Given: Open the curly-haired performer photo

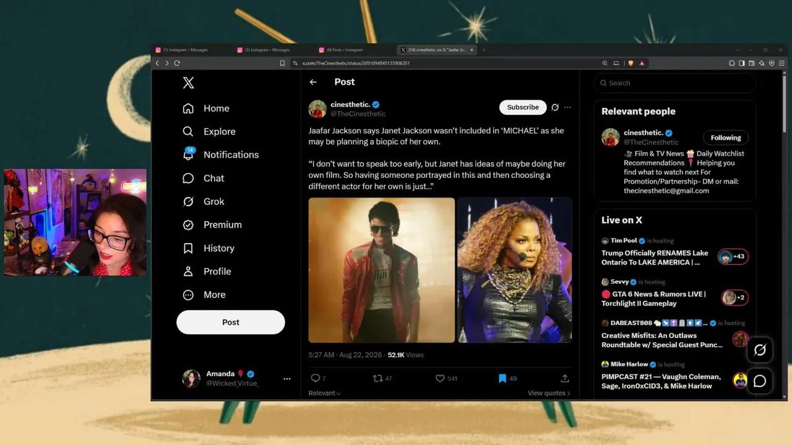Looking at the screenshot, I should point(514,270).
